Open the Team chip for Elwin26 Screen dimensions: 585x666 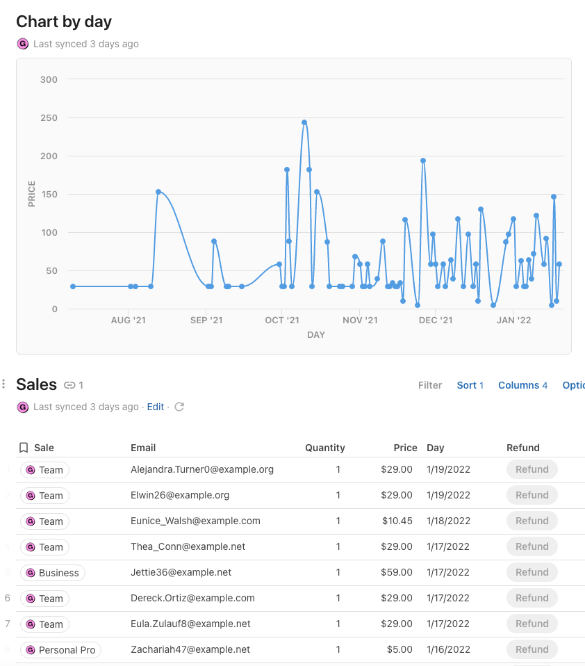tap(45, 496)
